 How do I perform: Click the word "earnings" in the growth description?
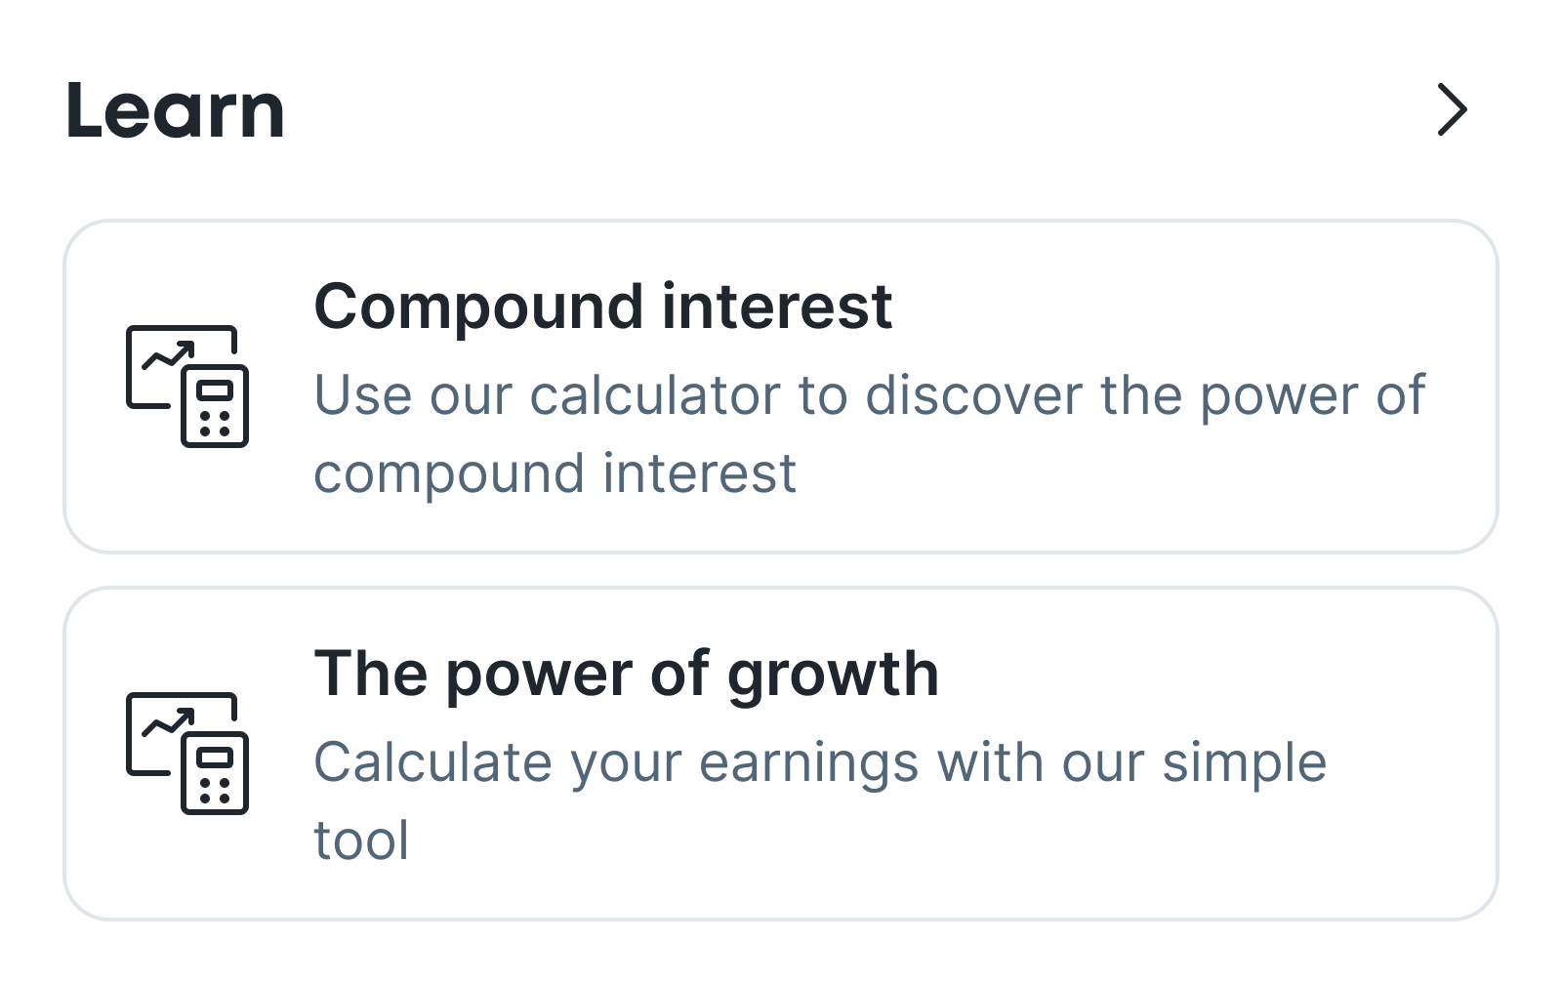(x=808, y=764)
